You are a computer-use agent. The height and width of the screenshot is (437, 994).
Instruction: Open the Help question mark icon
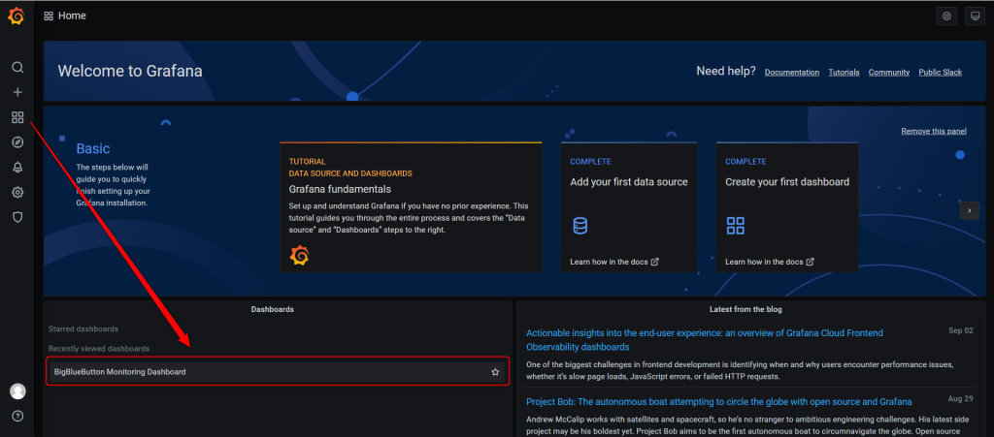point(17,416)
